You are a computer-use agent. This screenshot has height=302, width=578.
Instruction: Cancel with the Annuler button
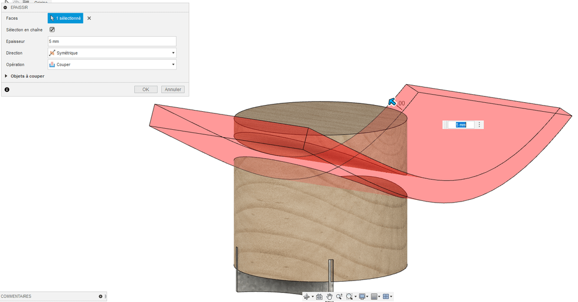pyautogui.click(x=173, y=90)
